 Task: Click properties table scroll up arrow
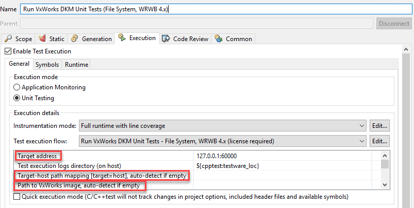[385, 156]
